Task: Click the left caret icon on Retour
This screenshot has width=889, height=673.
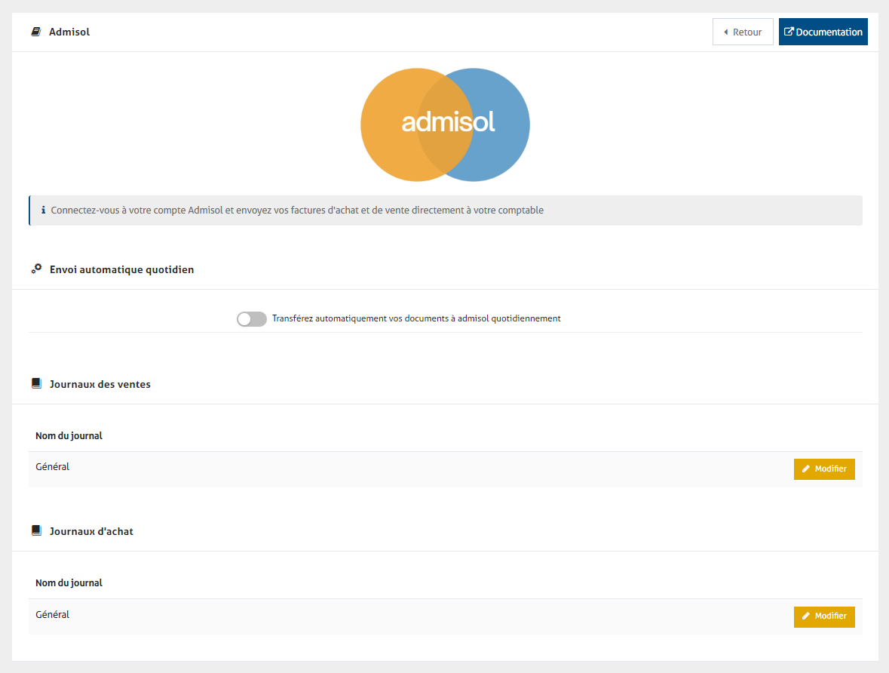Action: pyautogui.click(x=725, y=32)
